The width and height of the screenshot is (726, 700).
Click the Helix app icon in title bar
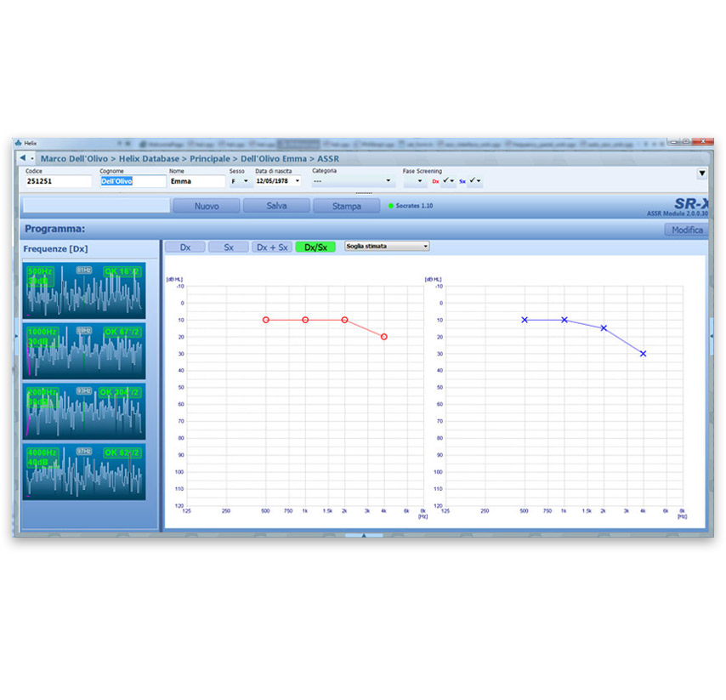(19, 143)
